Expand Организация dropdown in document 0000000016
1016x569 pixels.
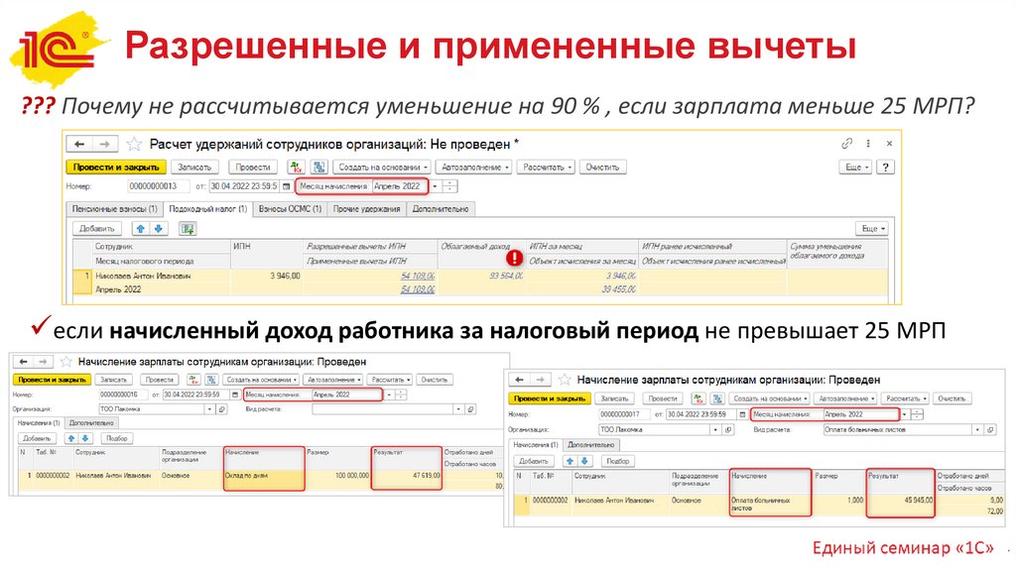[x=209, y=409]
